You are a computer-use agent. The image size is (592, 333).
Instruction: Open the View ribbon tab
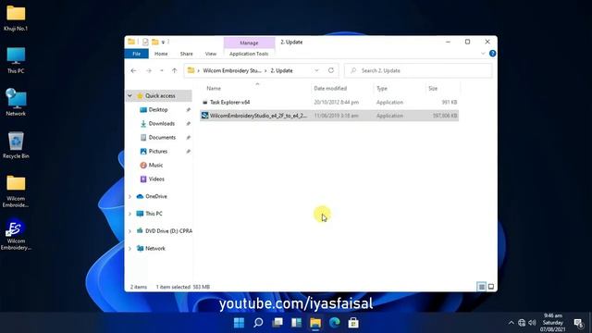pyautogui.click(x=211, y=54)
